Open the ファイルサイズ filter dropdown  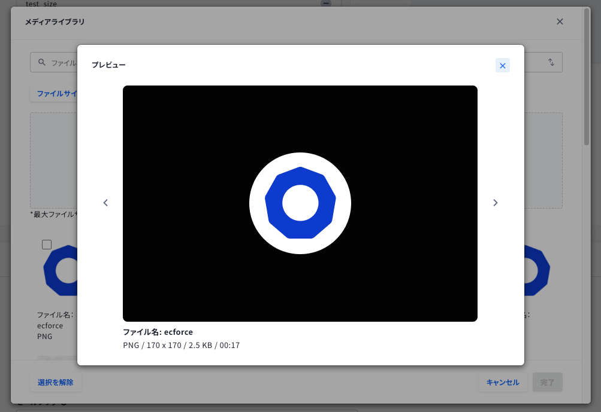click(x=54, y=93)
